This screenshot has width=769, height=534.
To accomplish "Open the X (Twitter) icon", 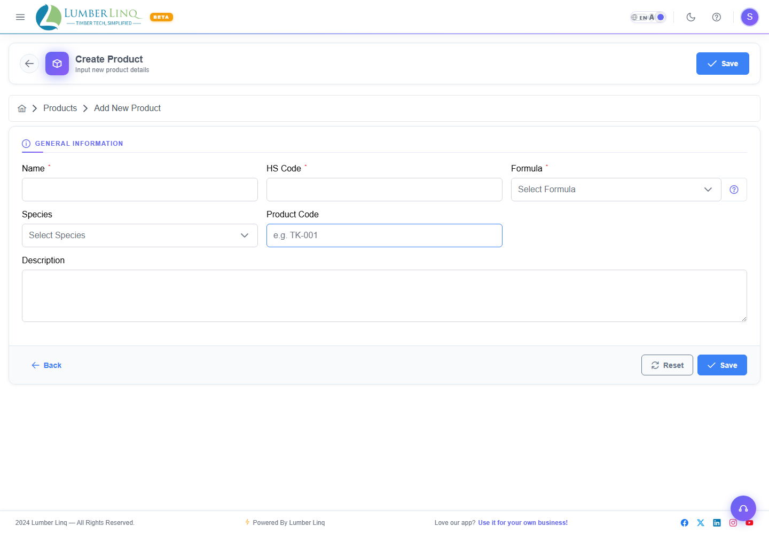I will click(701, 523).
